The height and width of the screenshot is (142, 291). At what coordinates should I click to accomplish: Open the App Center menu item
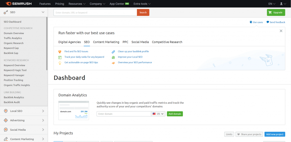click(x=119, y=4)
